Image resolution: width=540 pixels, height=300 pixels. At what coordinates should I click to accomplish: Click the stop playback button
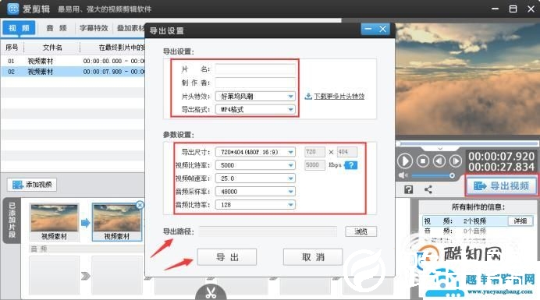pos(423,161)
